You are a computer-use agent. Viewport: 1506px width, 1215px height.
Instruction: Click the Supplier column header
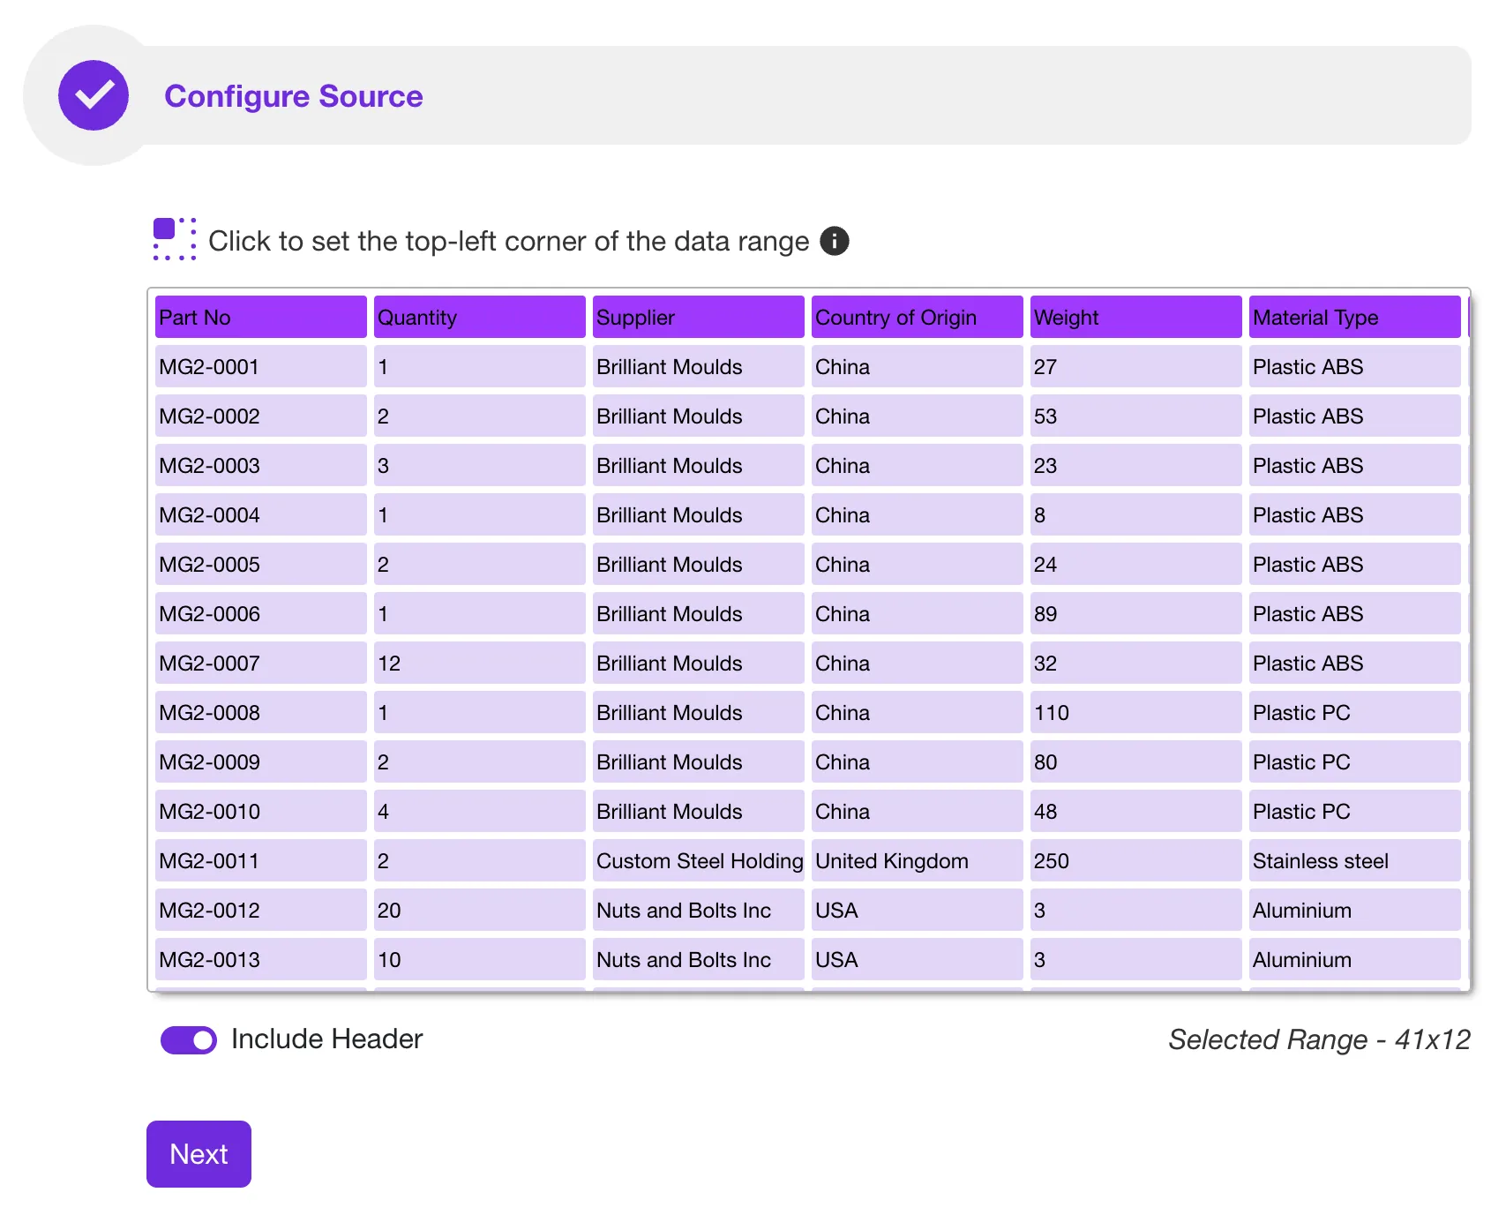[697, 317]
